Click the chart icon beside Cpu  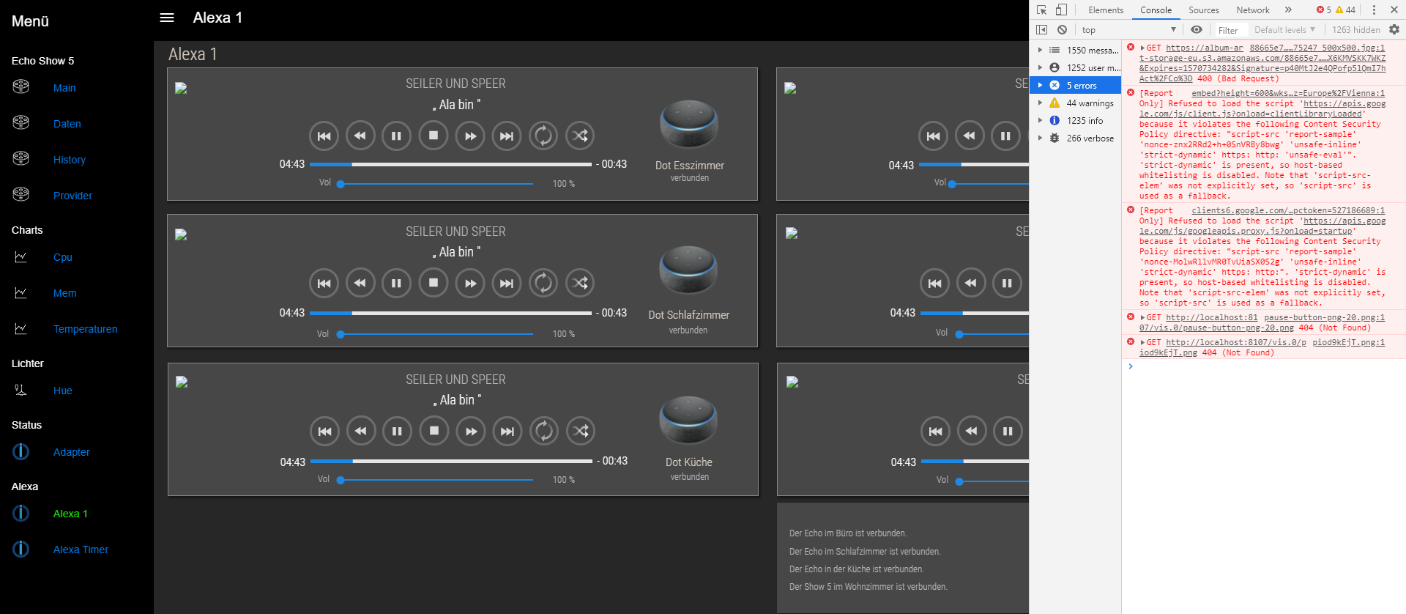[21, 257]
